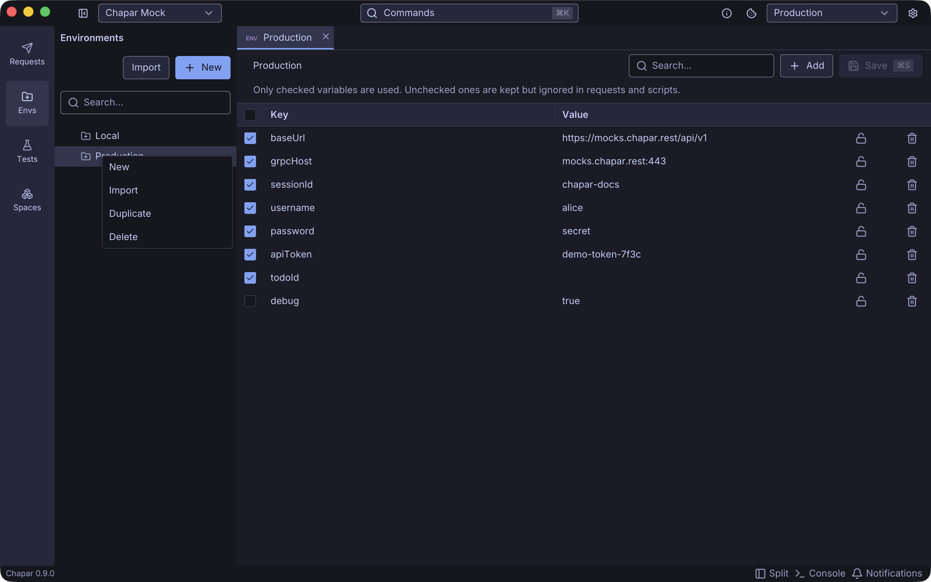Open settings gear icon
Viewport: 931px width, 582px height.
coord(913,13)
